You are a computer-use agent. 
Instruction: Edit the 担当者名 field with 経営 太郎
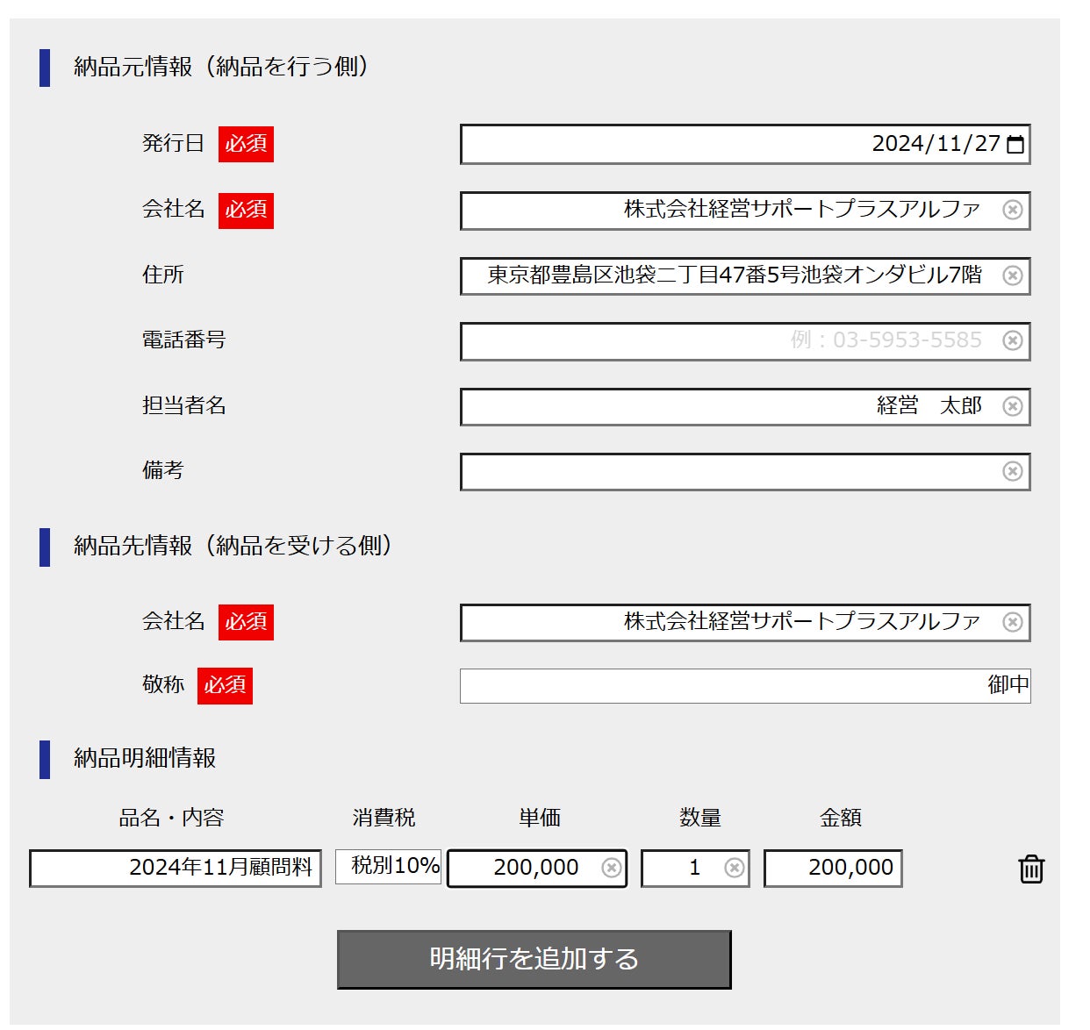pos(745,406)
